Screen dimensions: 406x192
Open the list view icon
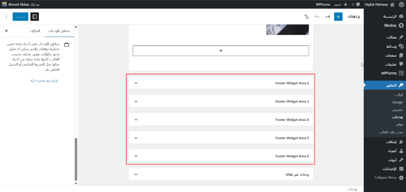coord(306,17)
